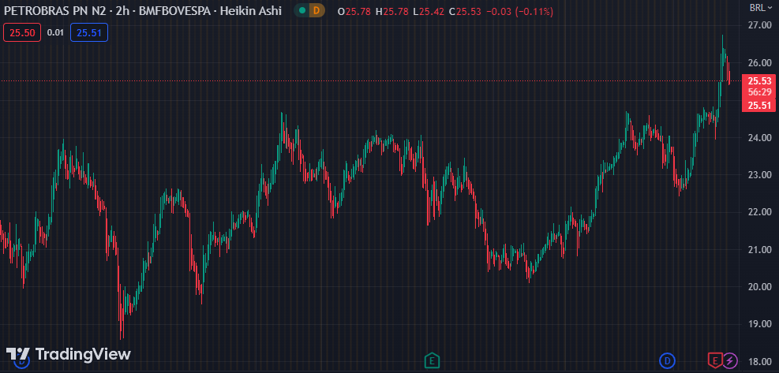Click the 18.00 price axis label
Image resolution: width=779 pixels, height=373 pixels.
pos(759,362)
